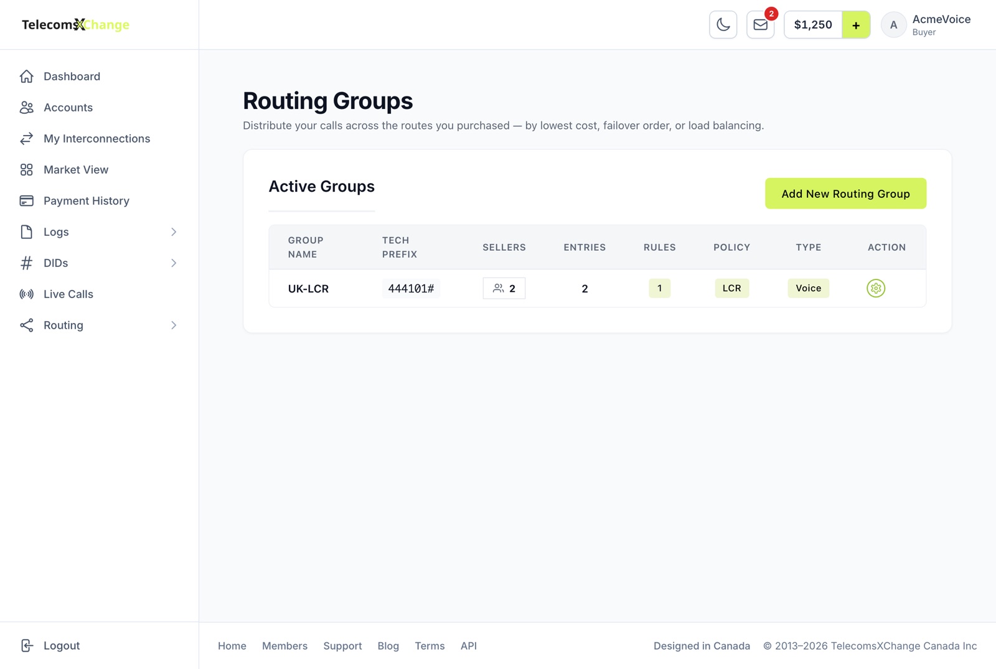Click the My Interconnections arrows icon
Screen dimensions: 996x669
pos(26,139)
